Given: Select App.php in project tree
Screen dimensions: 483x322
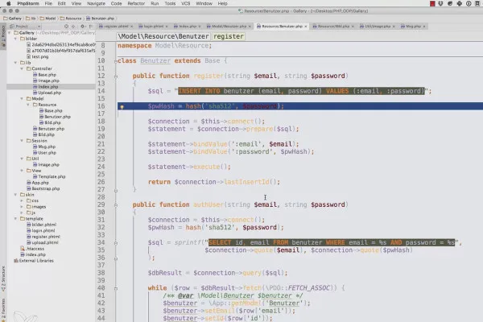Looking at the screenshot, I should [37, 183].
